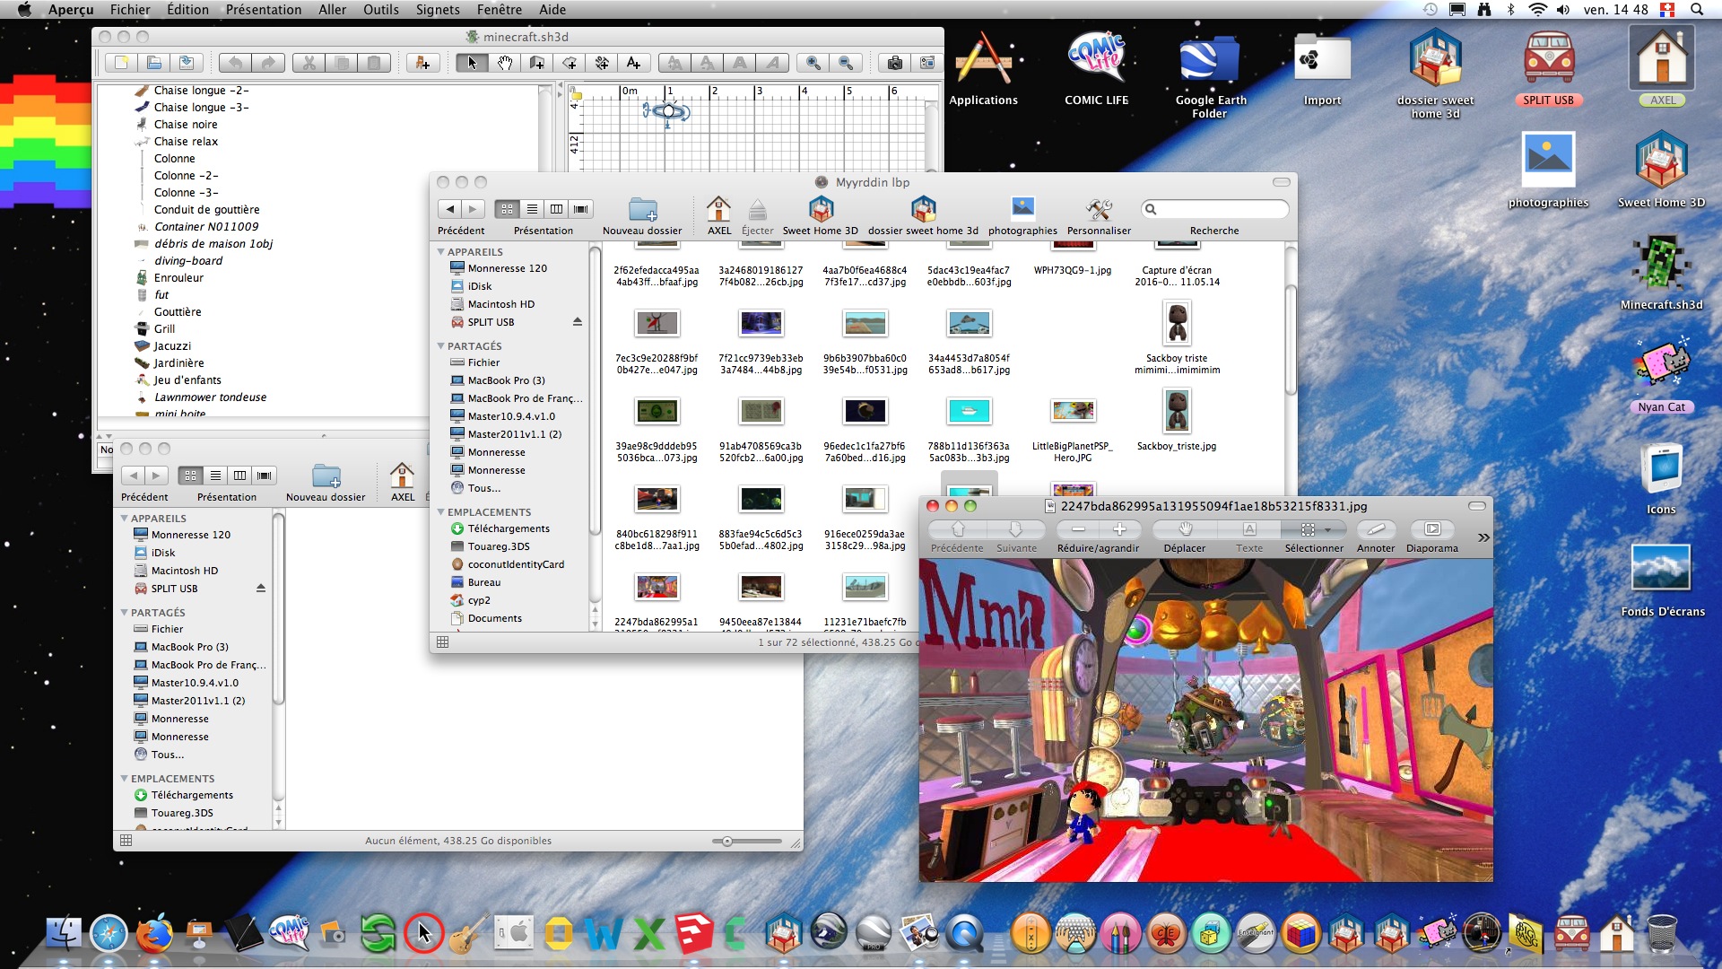Select column view in lower-left Finder window
The image size is (1722, 969).
(239, 476)
